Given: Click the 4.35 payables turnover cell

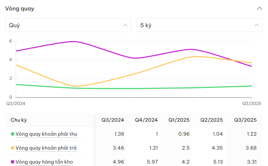Looking at the screenshot, I should click(217, 148).
